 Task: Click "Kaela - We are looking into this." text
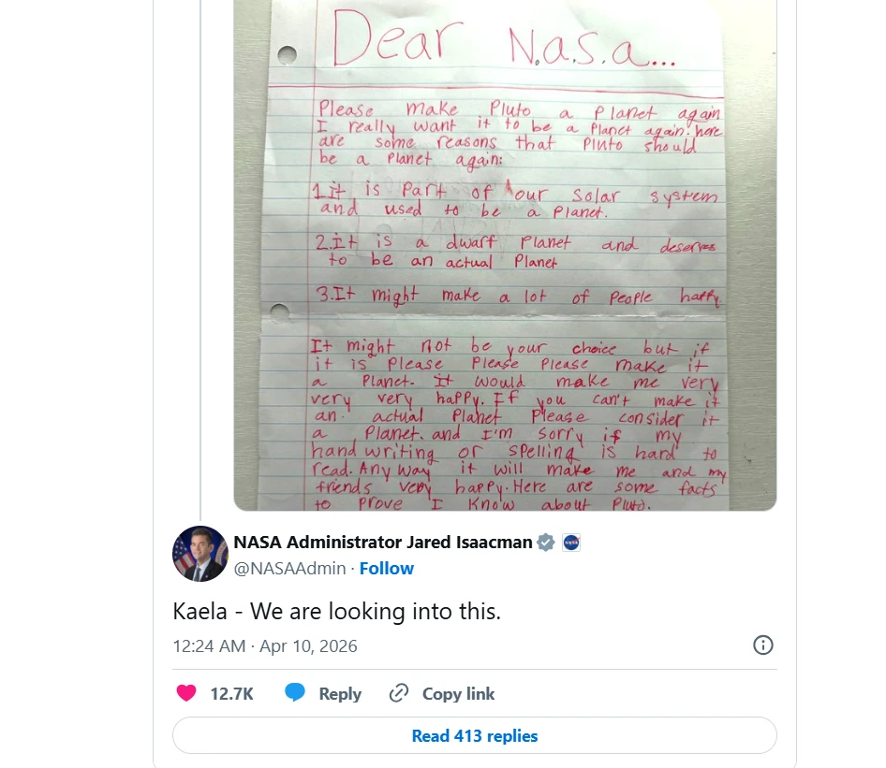(x=337, y=611)
